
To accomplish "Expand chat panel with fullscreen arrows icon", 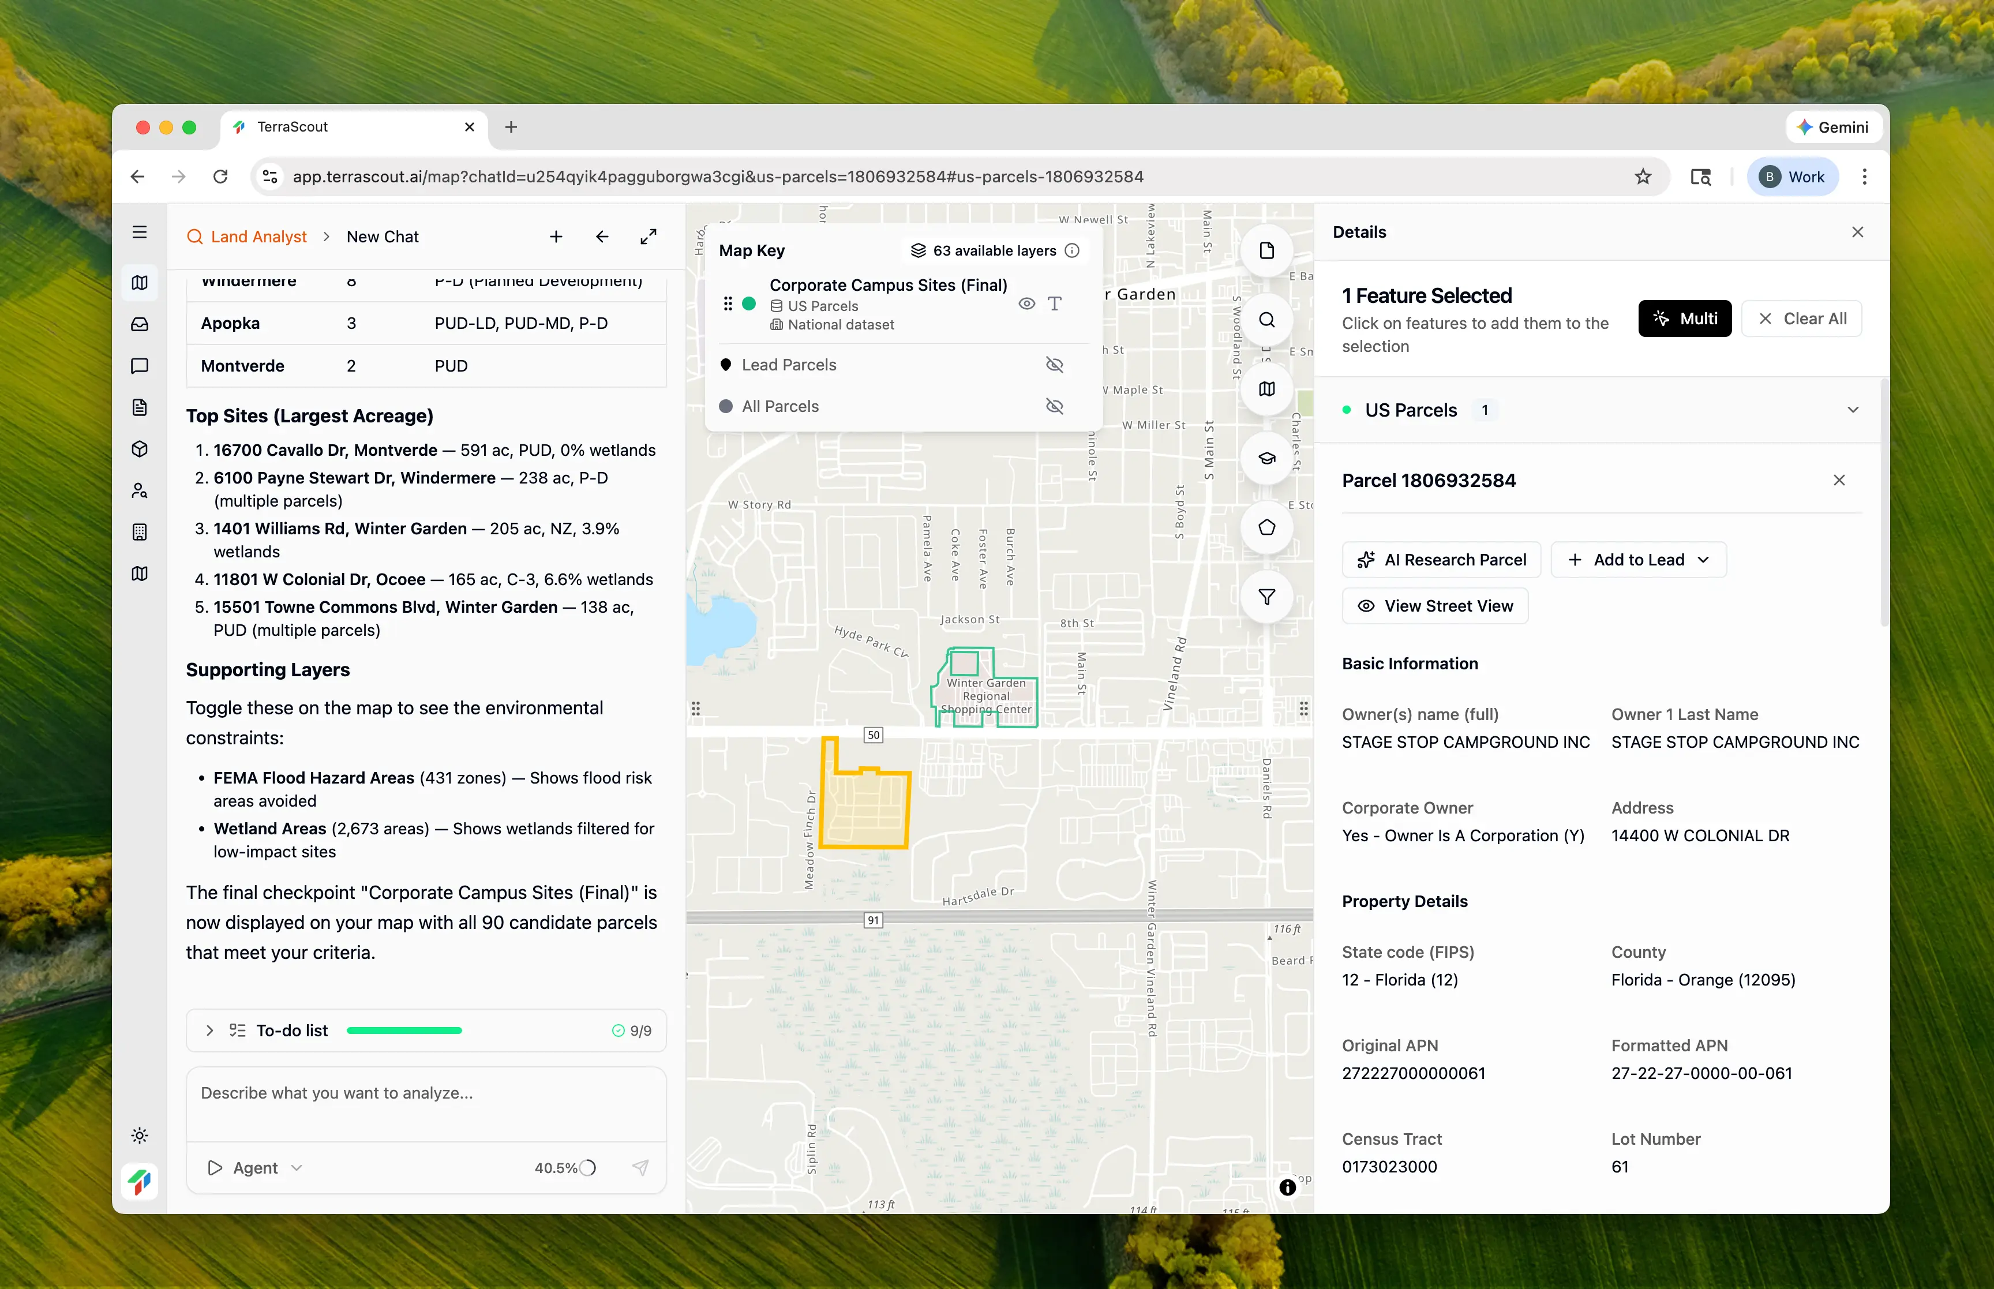I will [648, 237].
